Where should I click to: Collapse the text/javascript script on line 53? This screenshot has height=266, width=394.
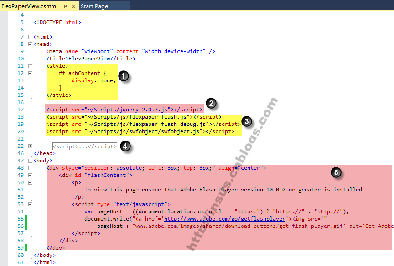point(30,204)
